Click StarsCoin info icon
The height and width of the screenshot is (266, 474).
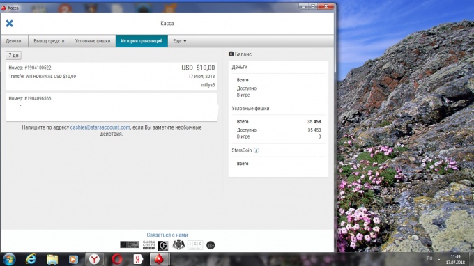coord(256,150)
